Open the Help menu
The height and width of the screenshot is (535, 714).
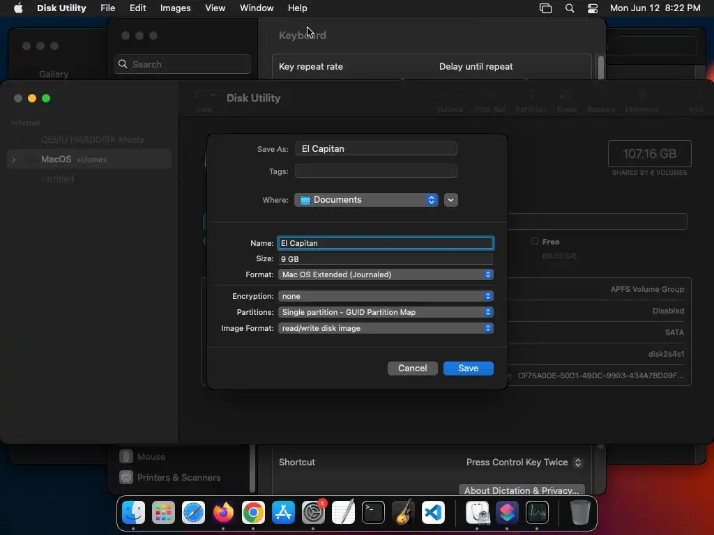click(297, 8)
